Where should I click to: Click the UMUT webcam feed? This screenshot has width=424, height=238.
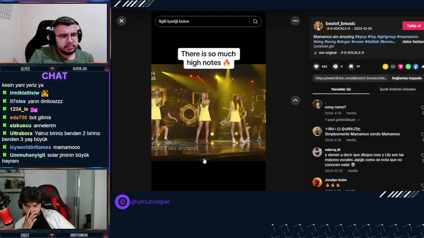click(x=54, y=200)
